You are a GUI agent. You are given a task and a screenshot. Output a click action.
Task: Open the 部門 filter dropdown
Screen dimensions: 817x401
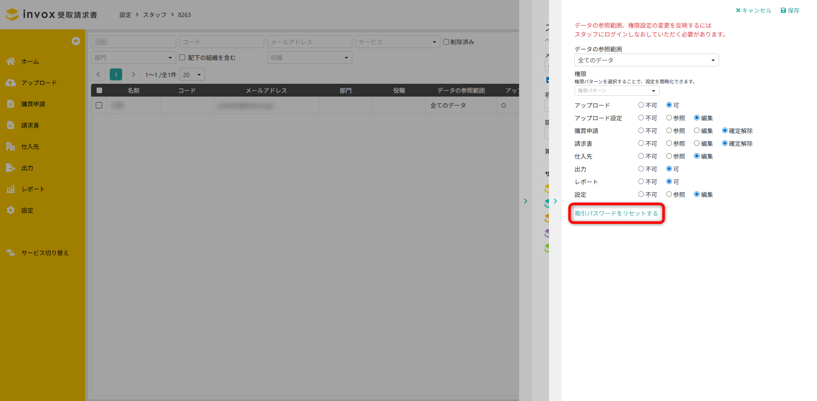pyautogui.click(x=133, y=58)
